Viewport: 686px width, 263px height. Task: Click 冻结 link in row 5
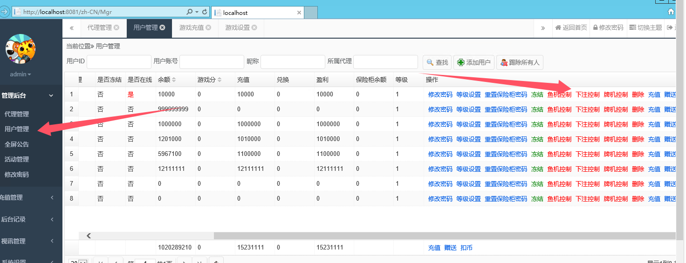tap(537, 154)
